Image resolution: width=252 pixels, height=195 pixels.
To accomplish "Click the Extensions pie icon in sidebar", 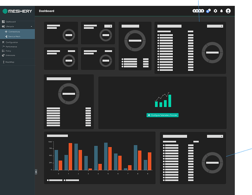I will point(3,55).
